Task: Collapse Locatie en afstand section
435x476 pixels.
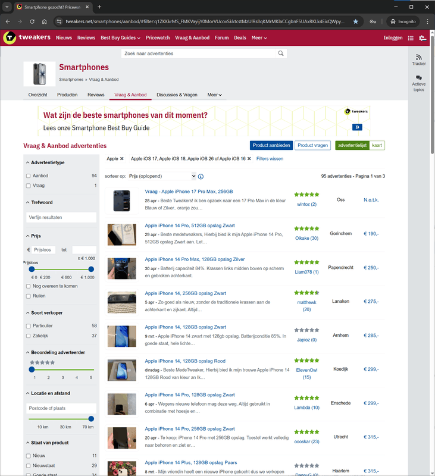Action: point(48,393)
